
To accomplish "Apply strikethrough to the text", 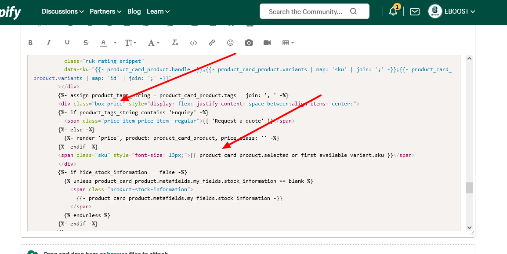I will 86,43.
